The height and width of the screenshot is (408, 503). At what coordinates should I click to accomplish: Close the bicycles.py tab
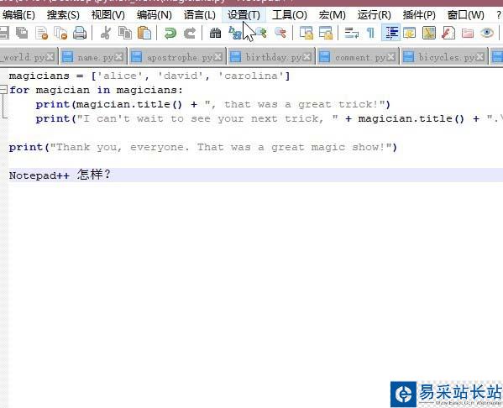[479, 57]
